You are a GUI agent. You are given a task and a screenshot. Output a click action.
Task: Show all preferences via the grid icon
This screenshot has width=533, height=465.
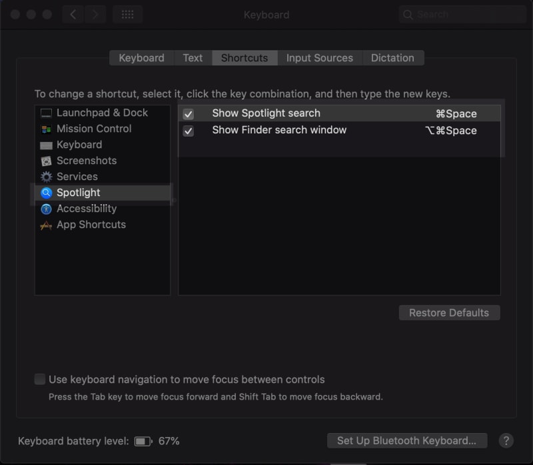(127, 14)
